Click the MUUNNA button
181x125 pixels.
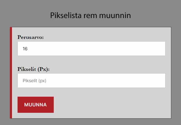tap(35, 105)
